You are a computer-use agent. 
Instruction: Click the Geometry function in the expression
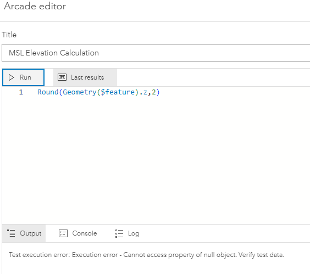pos(80,92)
